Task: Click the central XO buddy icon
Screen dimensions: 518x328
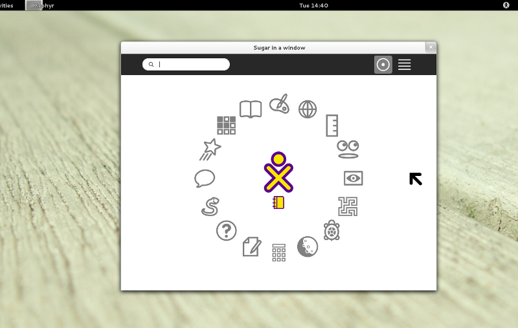Action: [279, 173]
